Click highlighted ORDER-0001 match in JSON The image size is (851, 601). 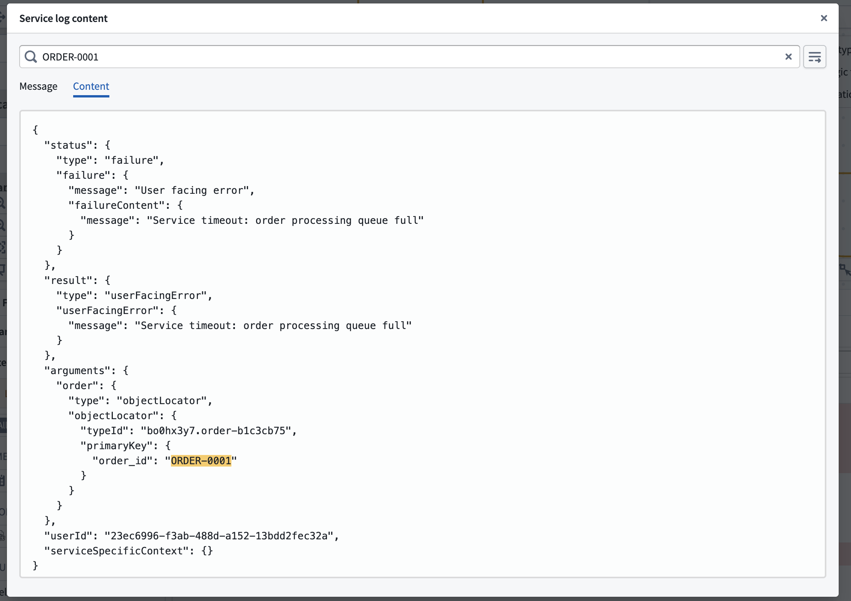[201, 461]
